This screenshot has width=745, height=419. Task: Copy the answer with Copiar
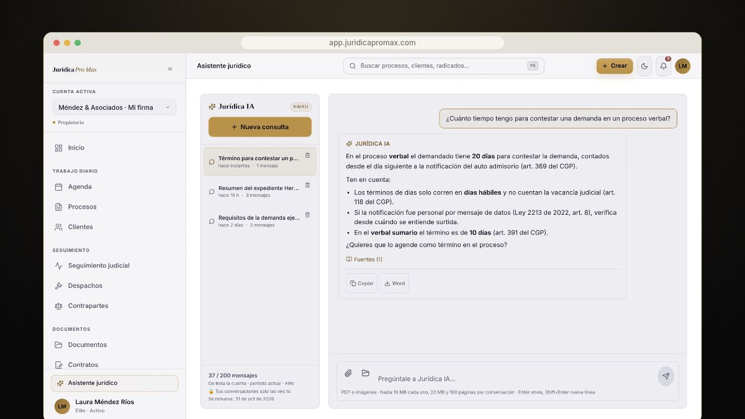pyautogui.click(x=361, y=283)
